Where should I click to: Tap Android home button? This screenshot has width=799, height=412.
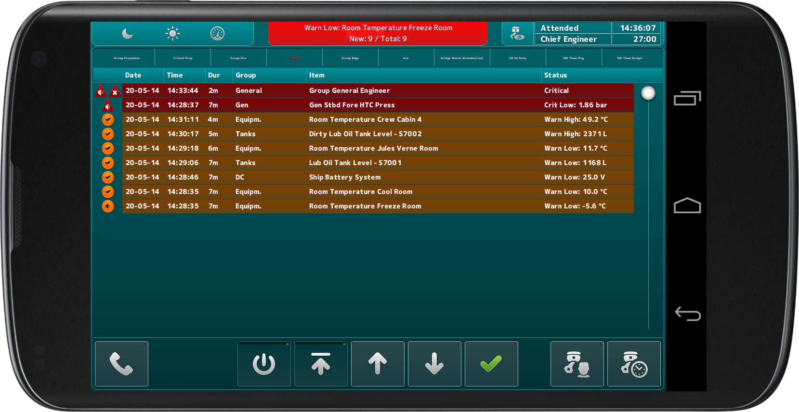[687, 206]
